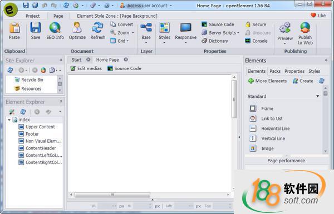Refresh the Site Explorer tree

coord(10,70)
